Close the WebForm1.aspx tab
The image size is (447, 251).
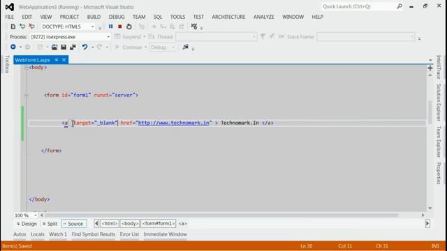64,60
